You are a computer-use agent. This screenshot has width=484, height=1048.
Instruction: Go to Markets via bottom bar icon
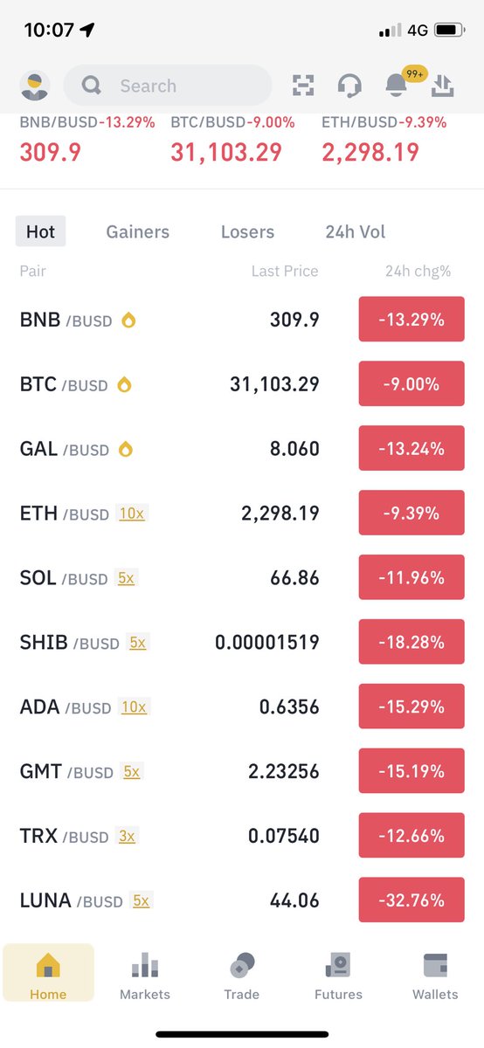click(x=145, y=974)
